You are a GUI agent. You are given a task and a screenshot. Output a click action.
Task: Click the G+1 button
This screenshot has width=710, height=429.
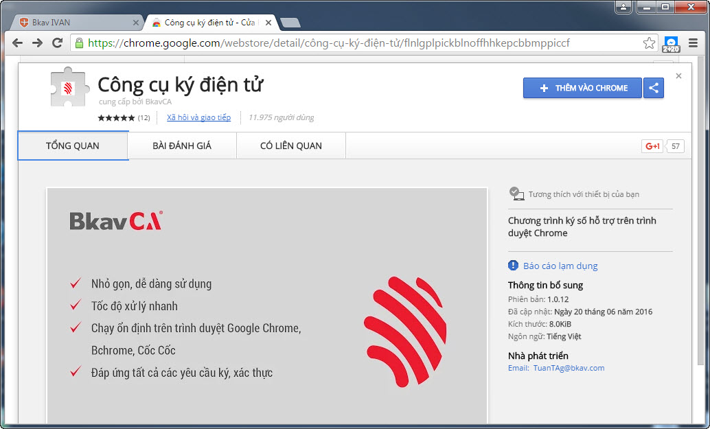pos(652,146)
